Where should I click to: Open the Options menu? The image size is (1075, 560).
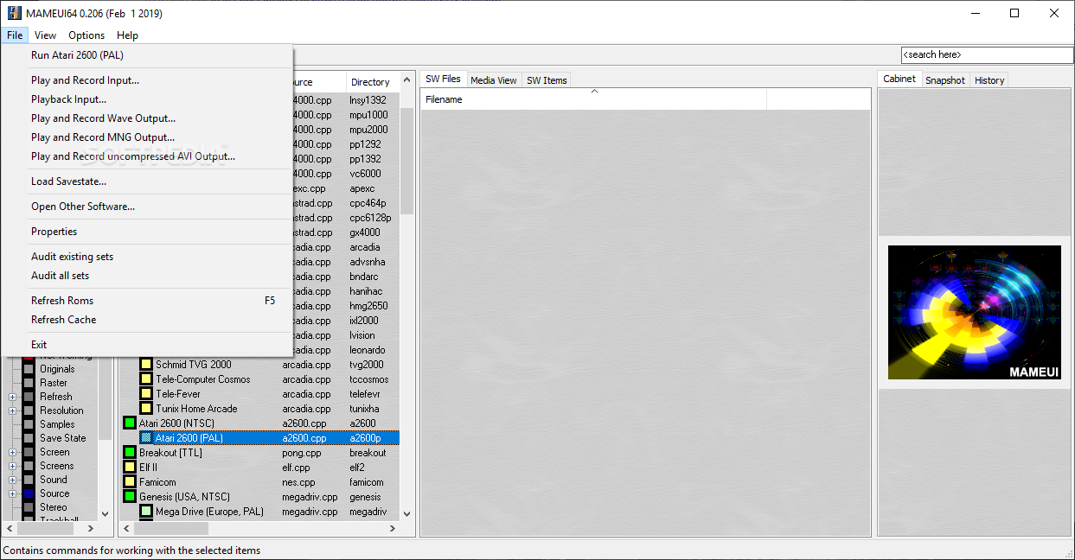pos(86,35)
